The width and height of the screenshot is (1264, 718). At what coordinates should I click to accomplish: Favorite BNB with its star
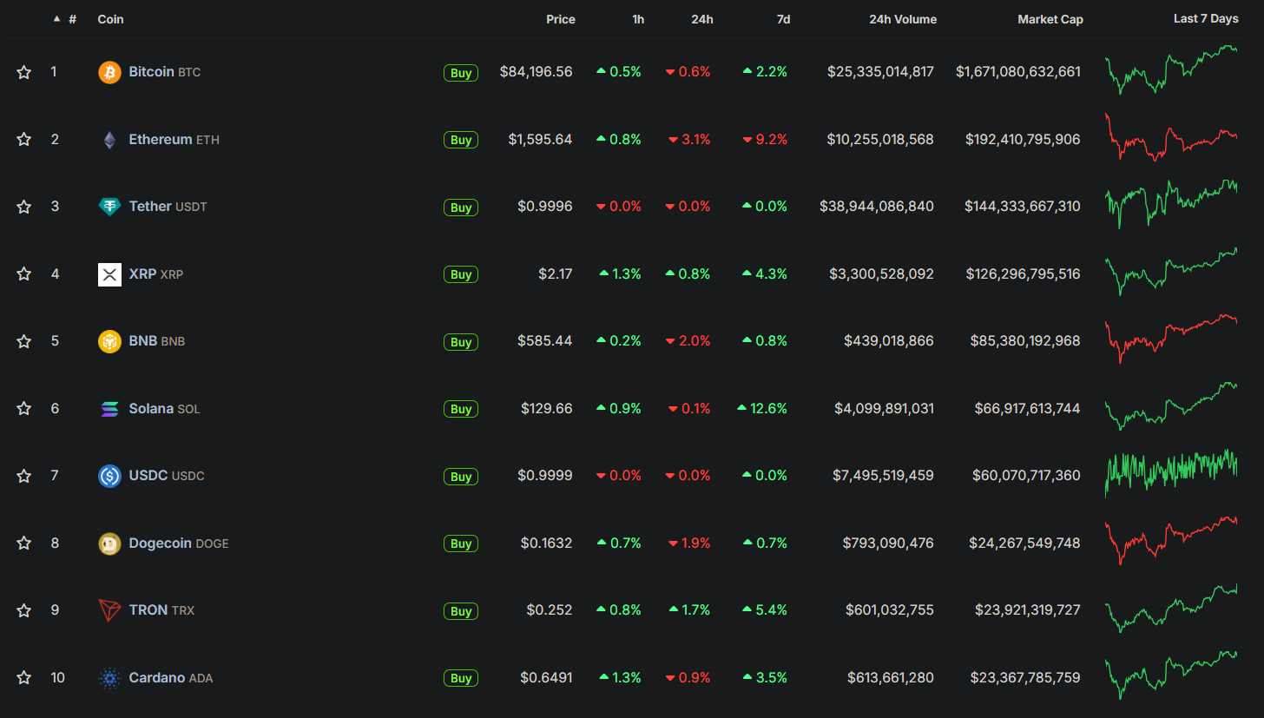(x=23, y=341)
